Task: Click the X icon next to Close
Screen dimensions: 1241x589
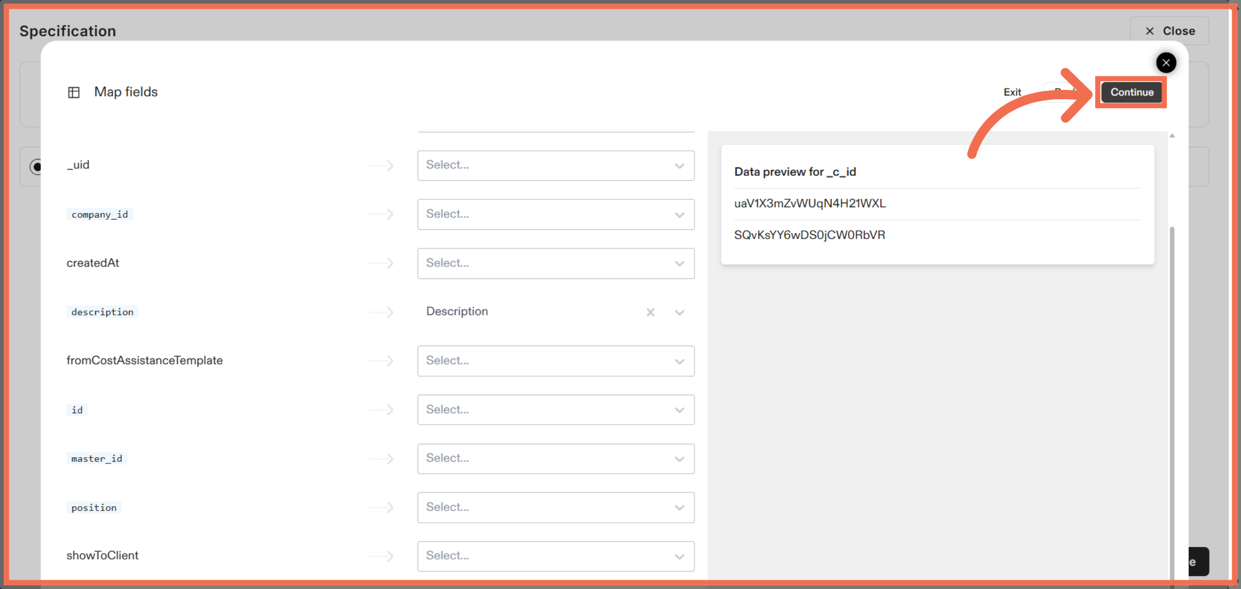Action: (1149, 31)
